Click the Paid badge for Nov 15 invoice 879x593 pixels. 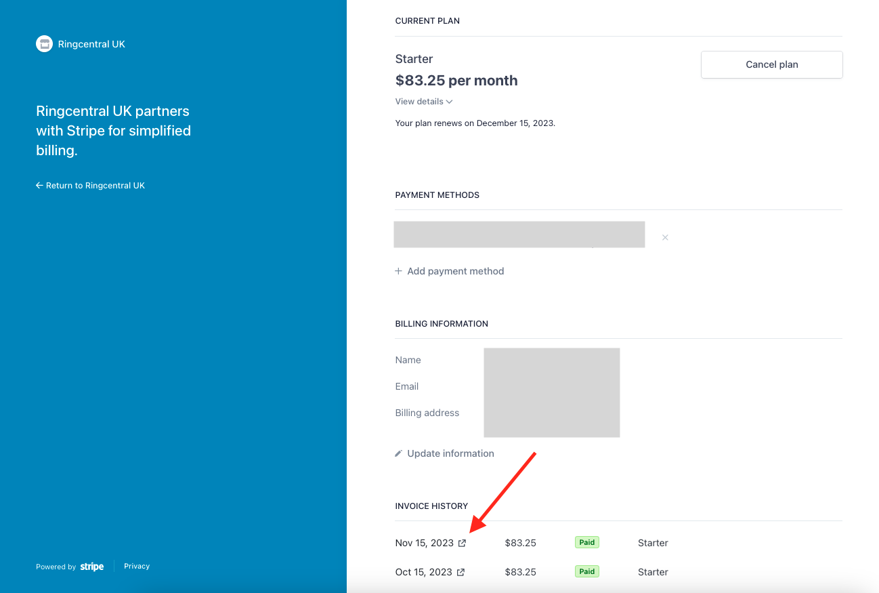pyautogui.click(x=587, y=542)
